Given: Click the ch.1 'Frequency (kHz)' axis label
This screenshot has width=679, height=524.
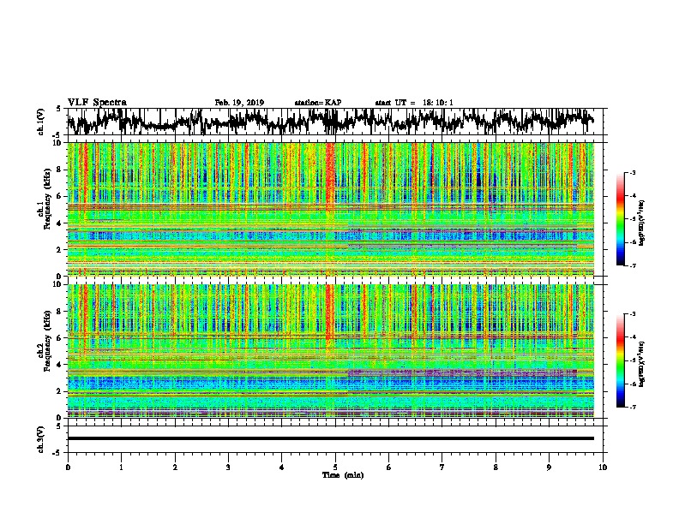Looking at the screenshot, I should point(47,199).
